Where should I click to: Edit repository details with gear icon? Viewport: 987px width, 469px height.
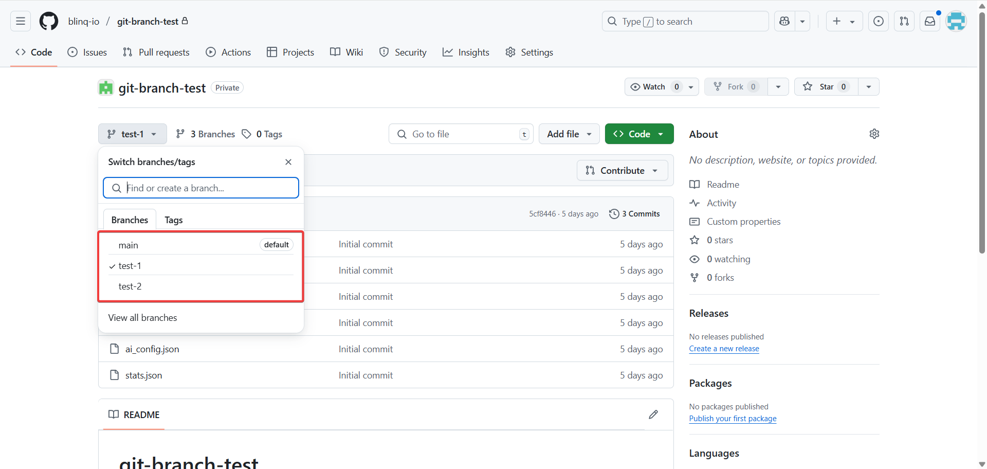(x=874, y=134)
